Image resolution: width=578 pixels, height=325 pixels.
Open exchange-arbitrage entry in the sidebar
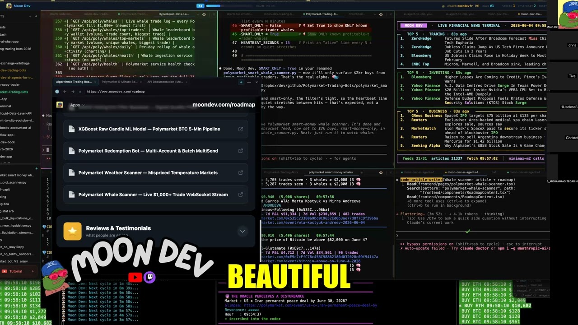15,63
